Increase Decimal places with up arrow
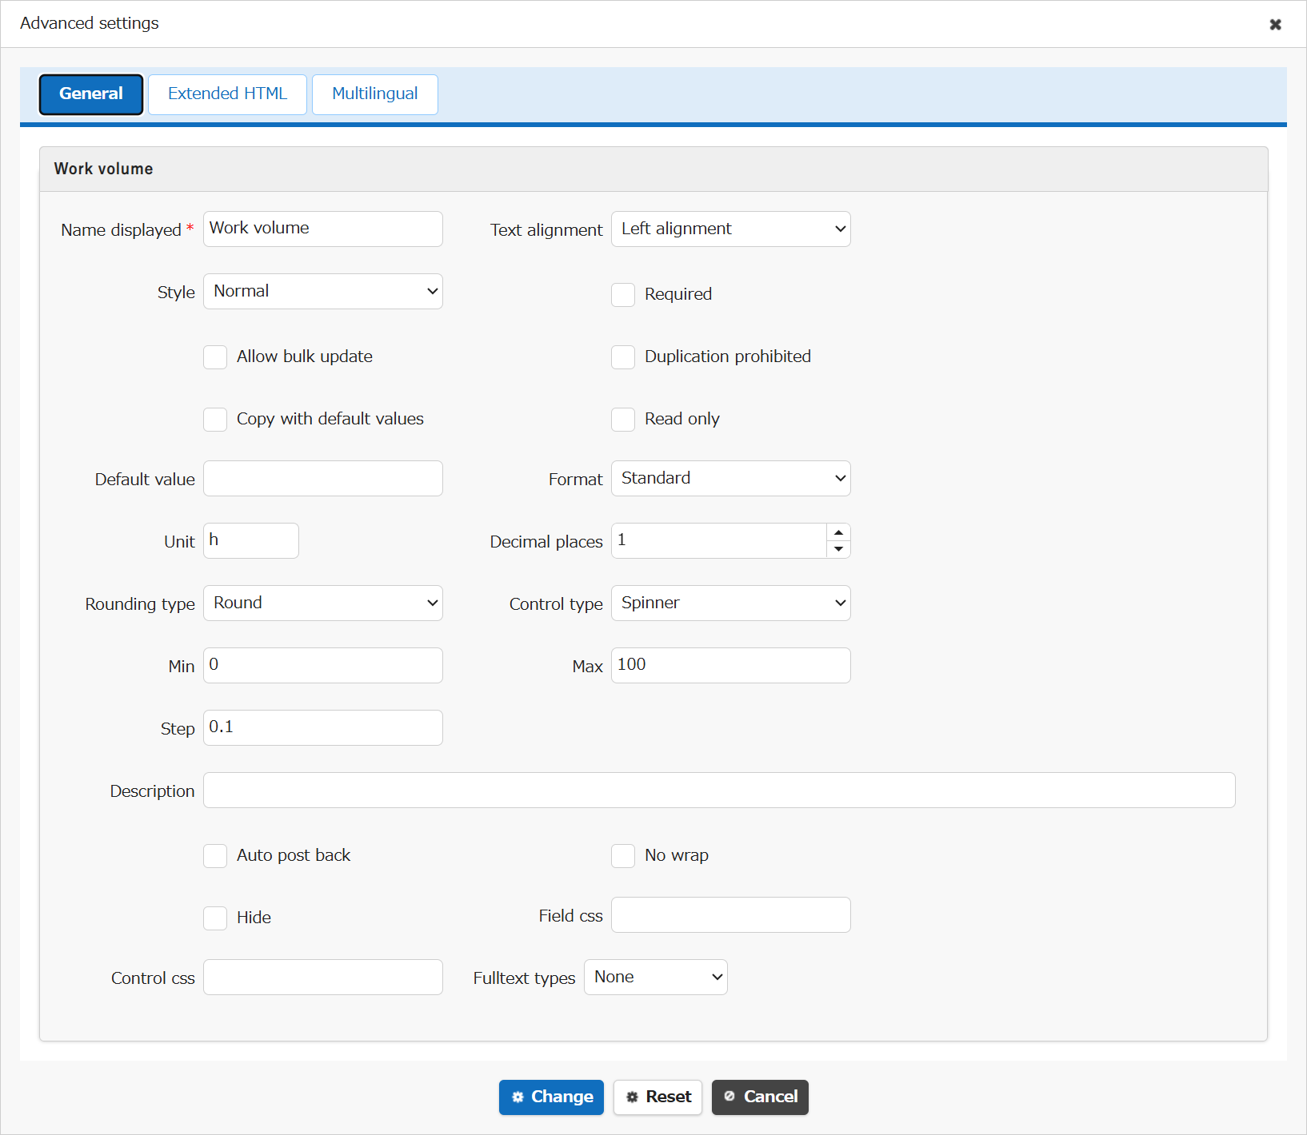This screenshot has width=1307, height=1135. click(838, 532)
